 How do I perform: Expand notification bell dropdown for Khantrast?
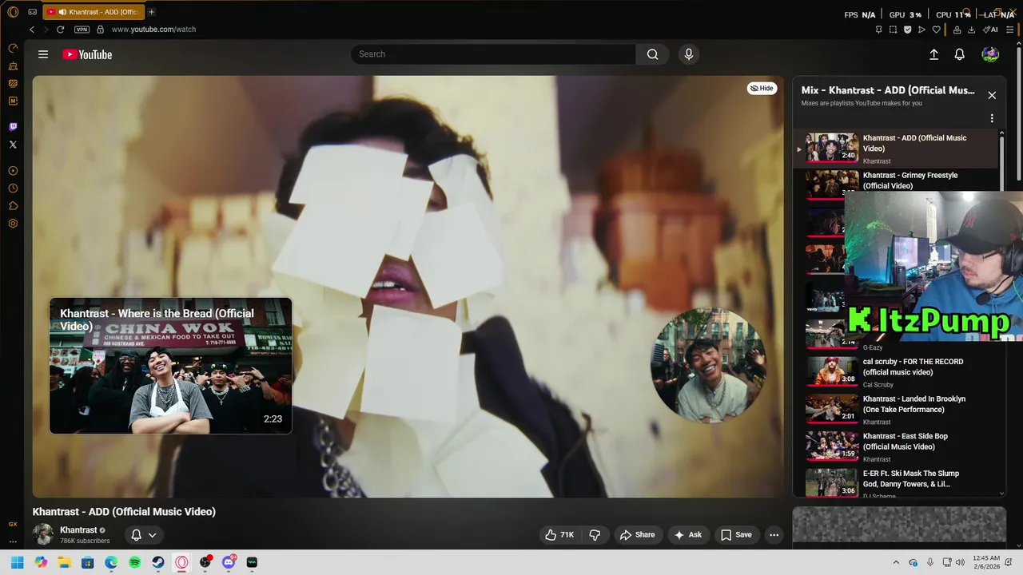tap(145, 535)
